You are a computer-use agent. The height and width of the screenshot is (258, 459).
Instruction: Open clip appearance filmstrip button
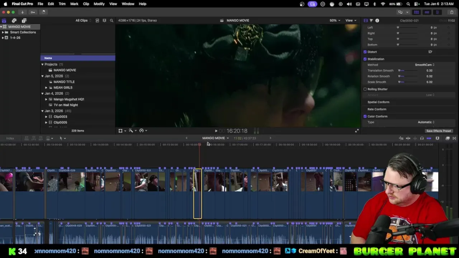click(437, 138)
